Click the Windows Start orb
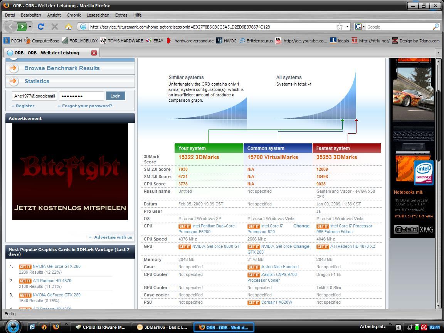The image size is (444, 333). (x=12, y=326)
